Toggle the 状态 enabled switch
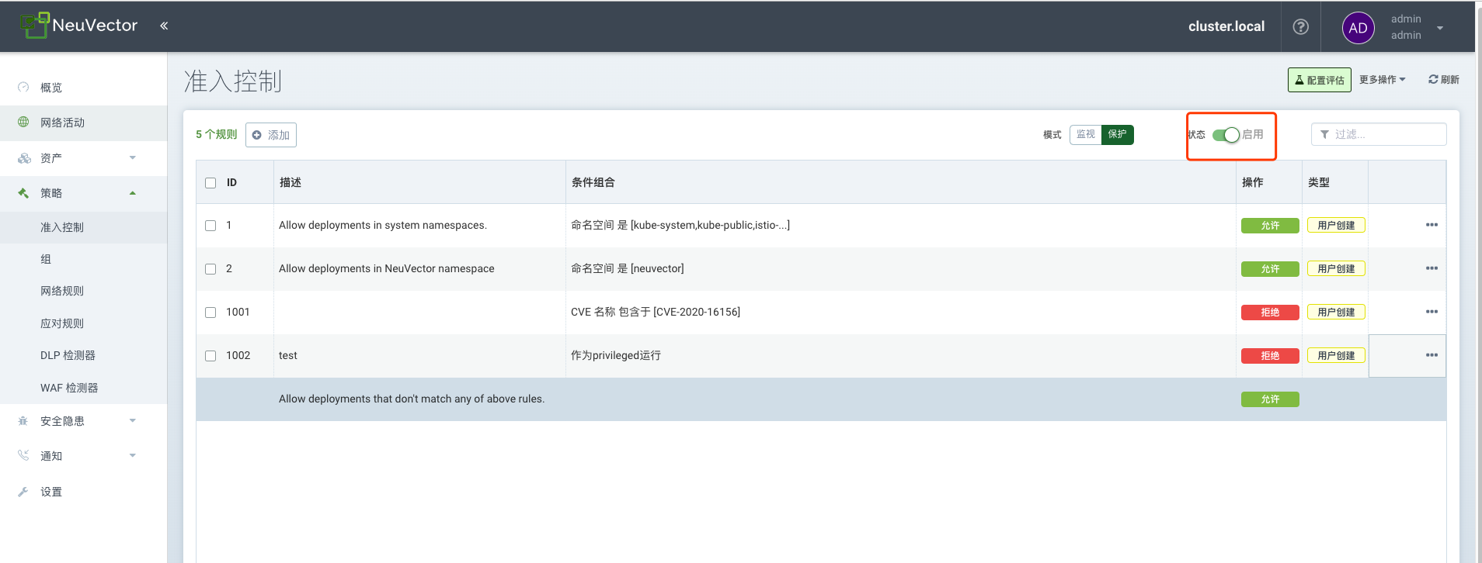The image size is (1482, 563). tap(1226, 135)
